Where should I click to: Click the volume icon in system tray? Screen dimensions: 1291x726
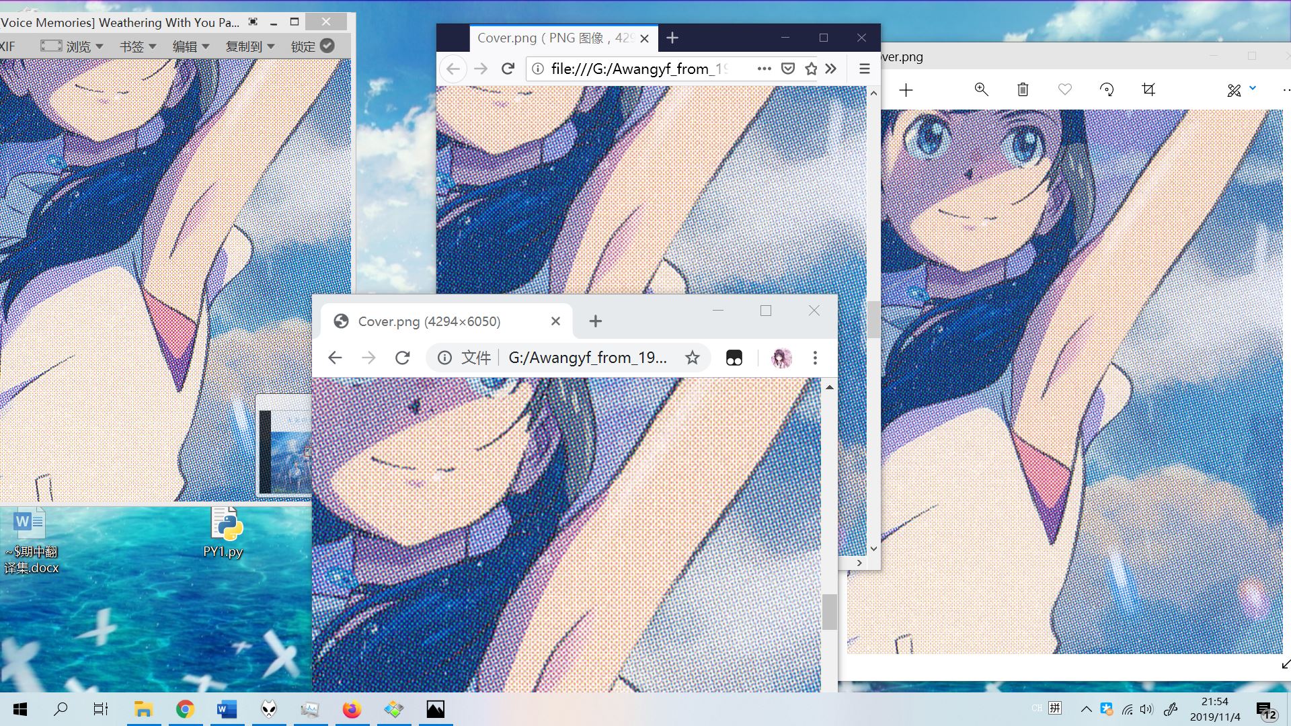[x=1146, y=709]
